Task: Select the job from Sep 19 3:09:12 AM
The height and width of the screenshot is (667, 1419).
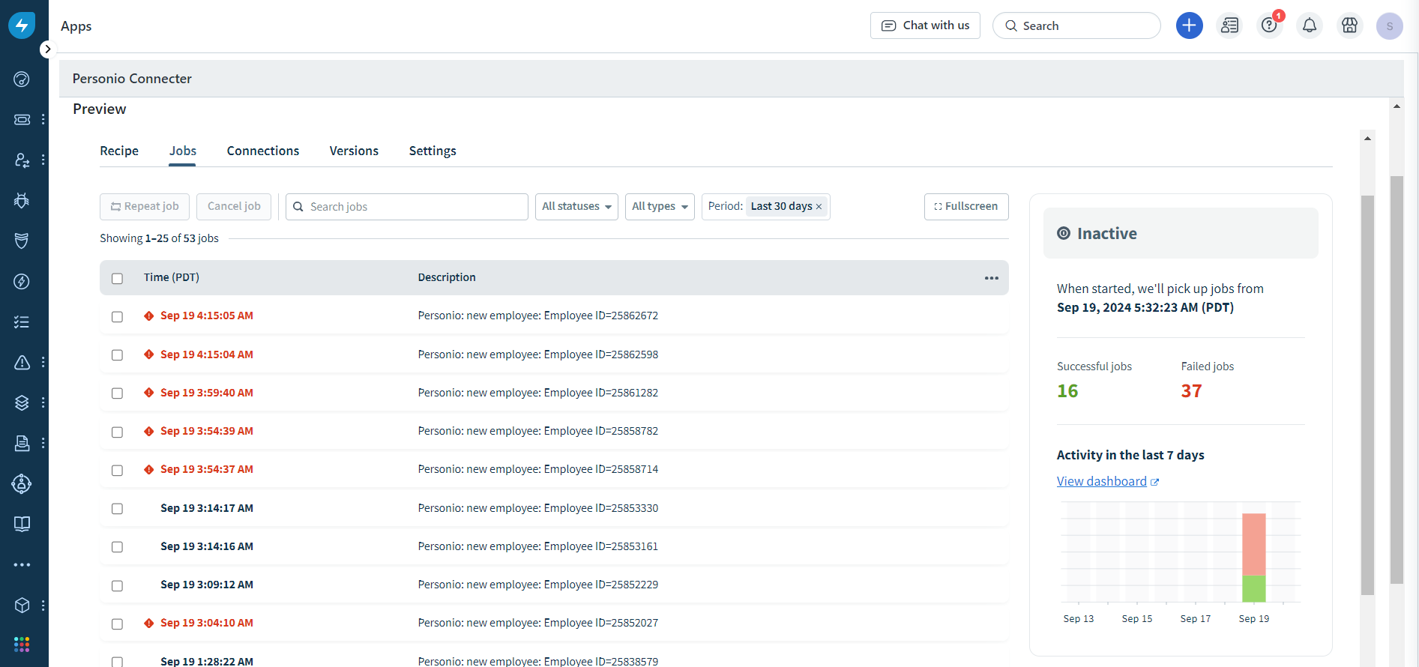Action: point(117,586)
